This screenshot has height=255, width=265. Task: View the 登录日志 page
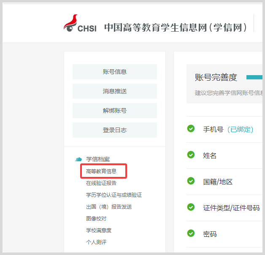click(x=115, y=130)
